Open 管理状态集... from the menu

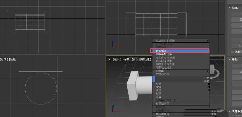(x=181, y=74)
